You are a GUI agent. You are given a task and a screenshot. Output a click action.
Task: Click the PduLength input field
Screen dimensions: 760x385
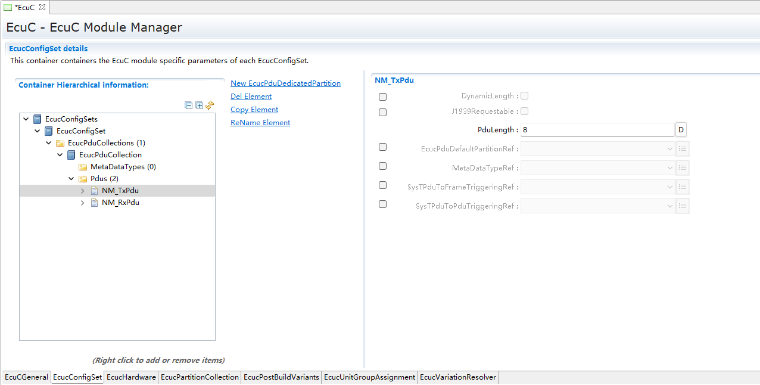coord(597,130)
